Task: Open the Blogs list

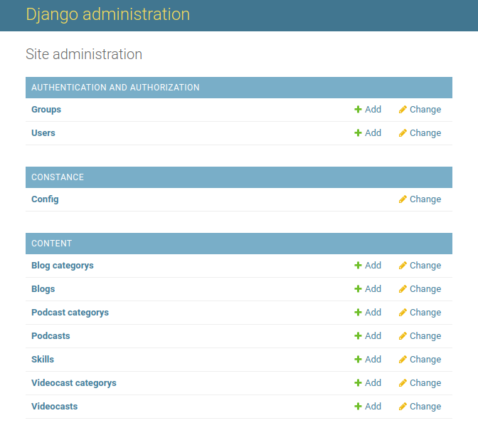Action: (43, 289)
